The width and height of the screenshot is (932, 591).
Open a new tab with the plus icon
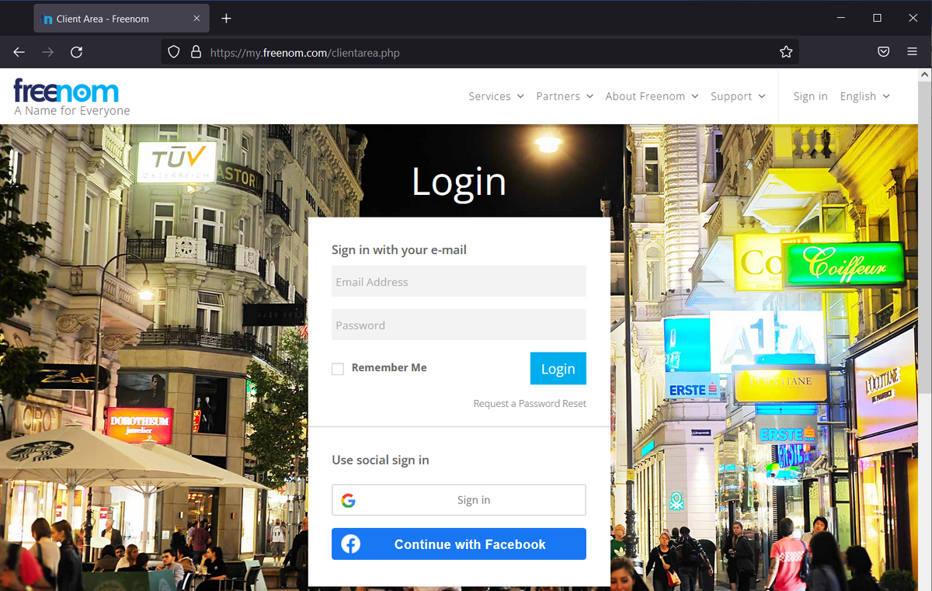click(226, 18)
